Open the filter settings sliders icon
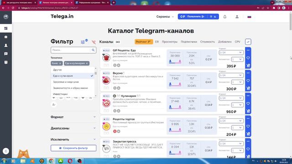 coord(83,42)
